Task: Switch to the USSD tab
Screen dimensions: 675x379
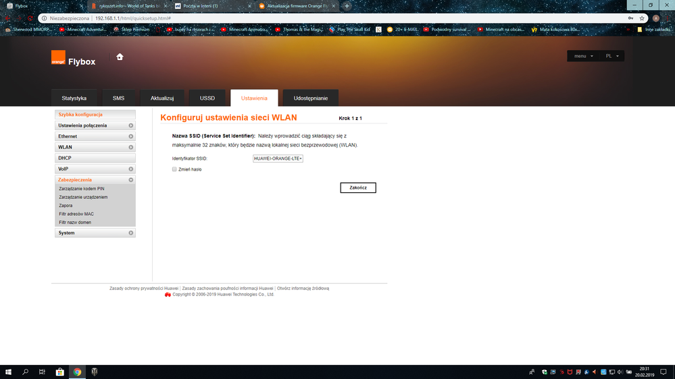Action: point(207,98)
